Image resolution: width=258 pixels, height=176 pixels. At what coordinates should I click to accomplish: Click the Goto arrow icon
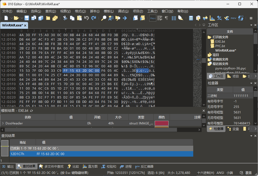pyautogui.click(x=125, y=18)
